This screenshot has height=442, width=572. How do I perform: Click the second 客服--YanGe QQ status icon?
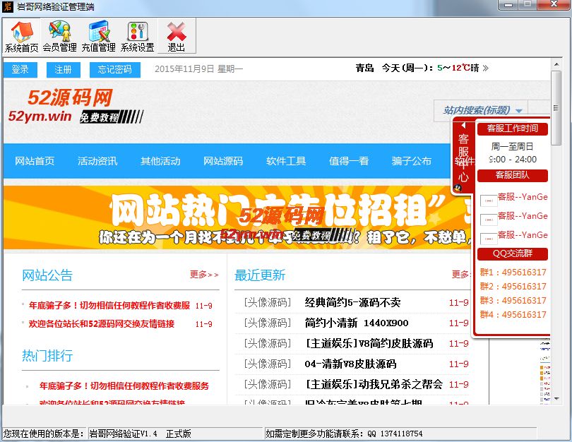pos(489,220)
